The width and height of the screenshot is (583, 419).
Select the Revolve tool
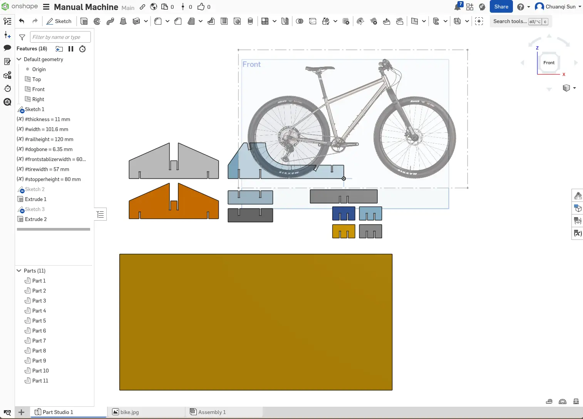pos(97,22)
